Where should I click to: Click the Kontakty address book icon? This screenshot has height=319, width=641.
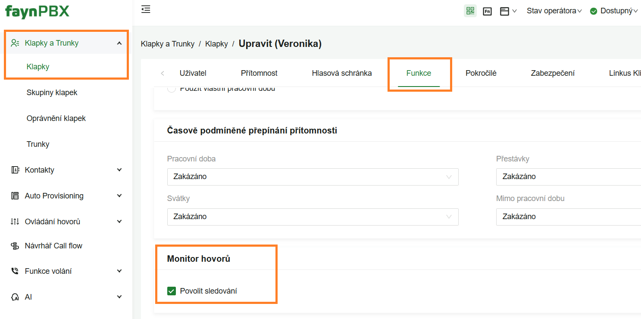pyautogui.click(x=15, y=170)
